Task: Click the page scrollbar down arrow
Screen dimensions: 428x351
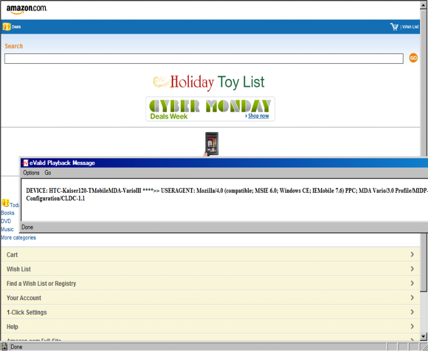Action: click(424, 336)
